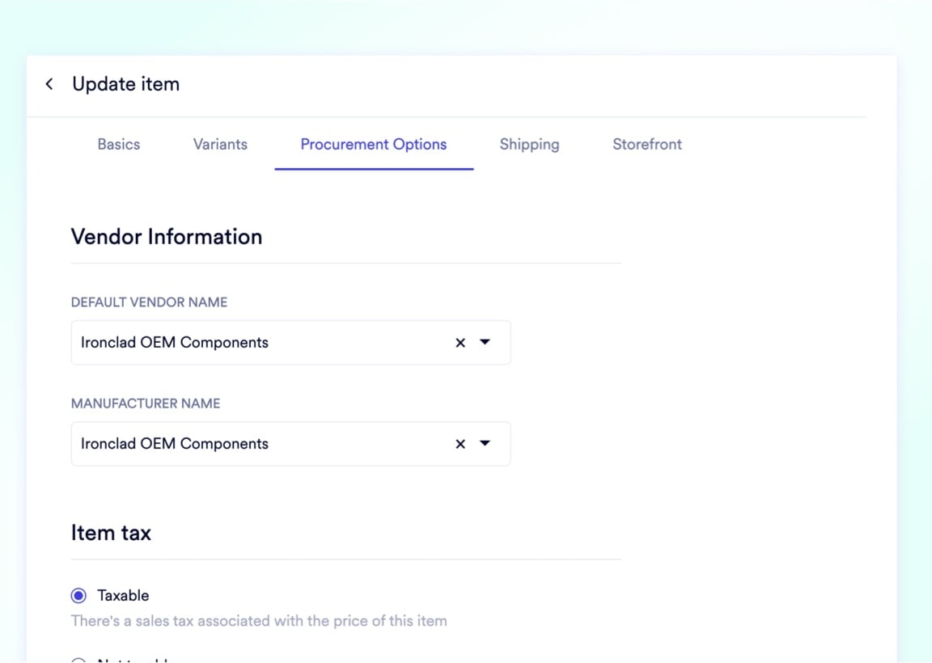Click the Update item page title
Screen dimensions: 932x663
click(x=126, y=84)
